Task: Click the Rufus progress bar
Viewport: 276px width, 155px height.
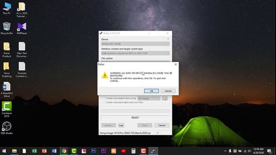Action: (135, 111)
